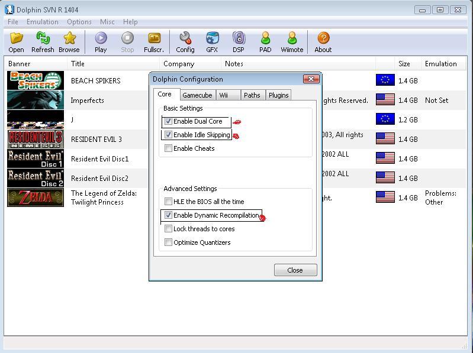Minimize the Dolphin main window
Screen dimensions: 473x353
click(422, 10)
